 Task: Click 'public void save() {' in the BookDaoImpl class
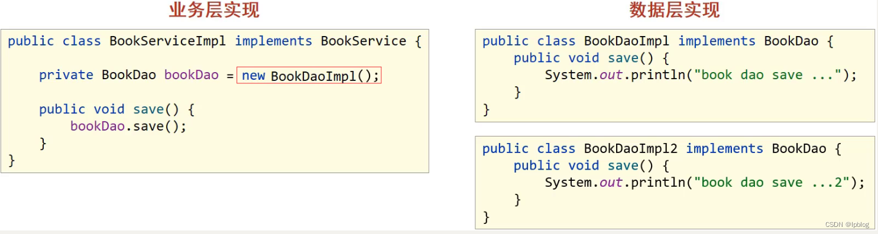coord(591,58)
